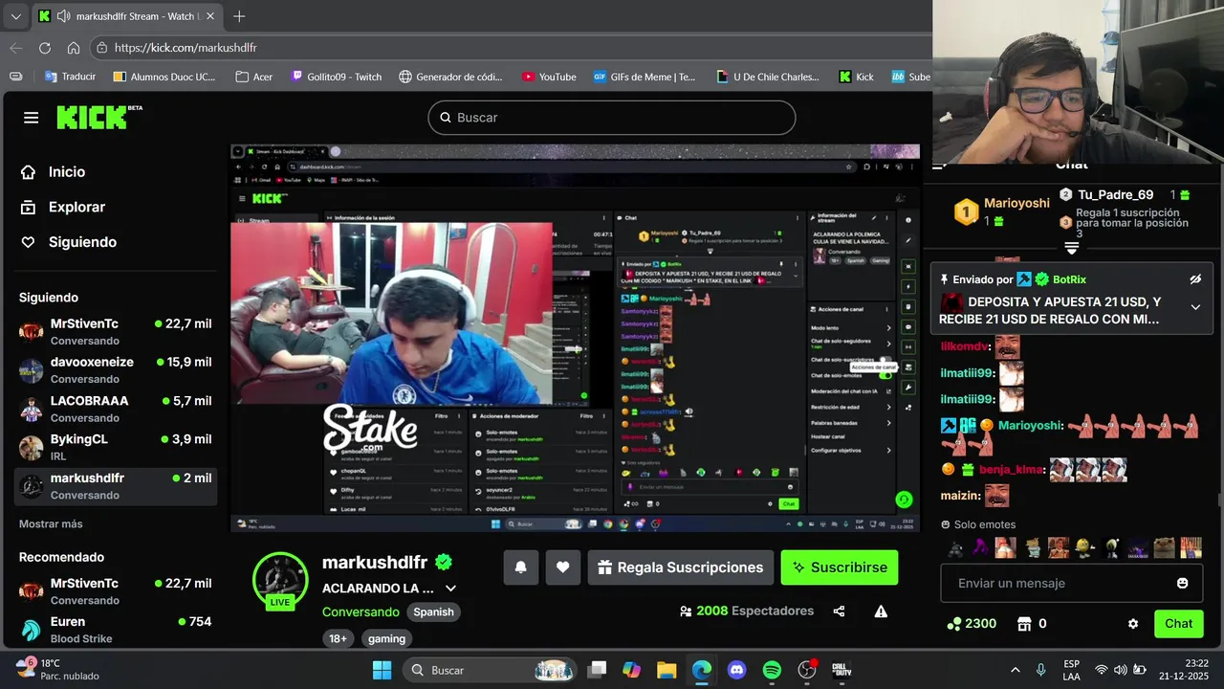Image resolution: width=1224 pixels, height=689 pixels.
Task: Open BykingCL channel in Siguiendo
Action: (117, 447)
